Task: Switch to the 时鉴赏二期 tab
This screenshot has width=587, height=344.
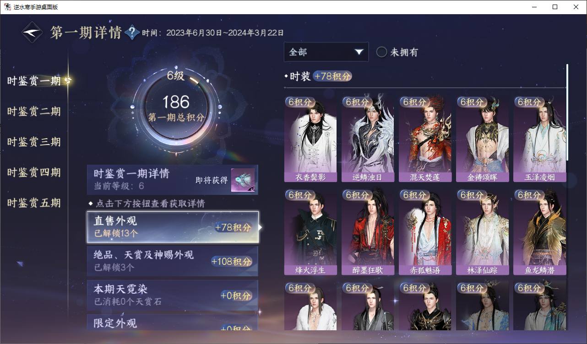Action: click(34, 111)
